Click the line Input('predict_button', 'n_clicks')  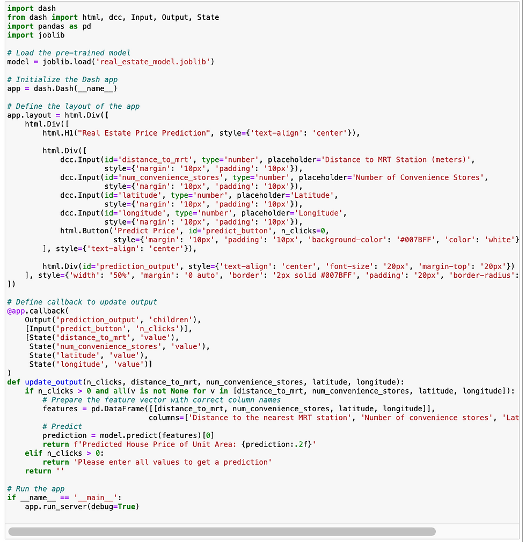coord(108,329)
